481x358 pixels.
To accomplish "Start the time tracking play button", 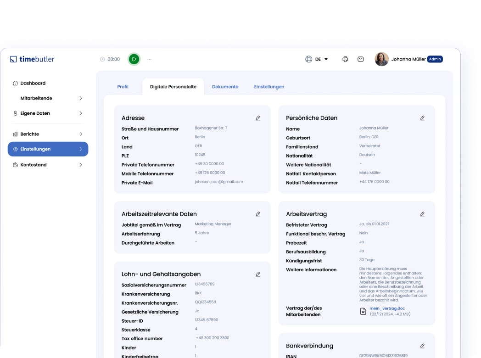I will (134, 59).
